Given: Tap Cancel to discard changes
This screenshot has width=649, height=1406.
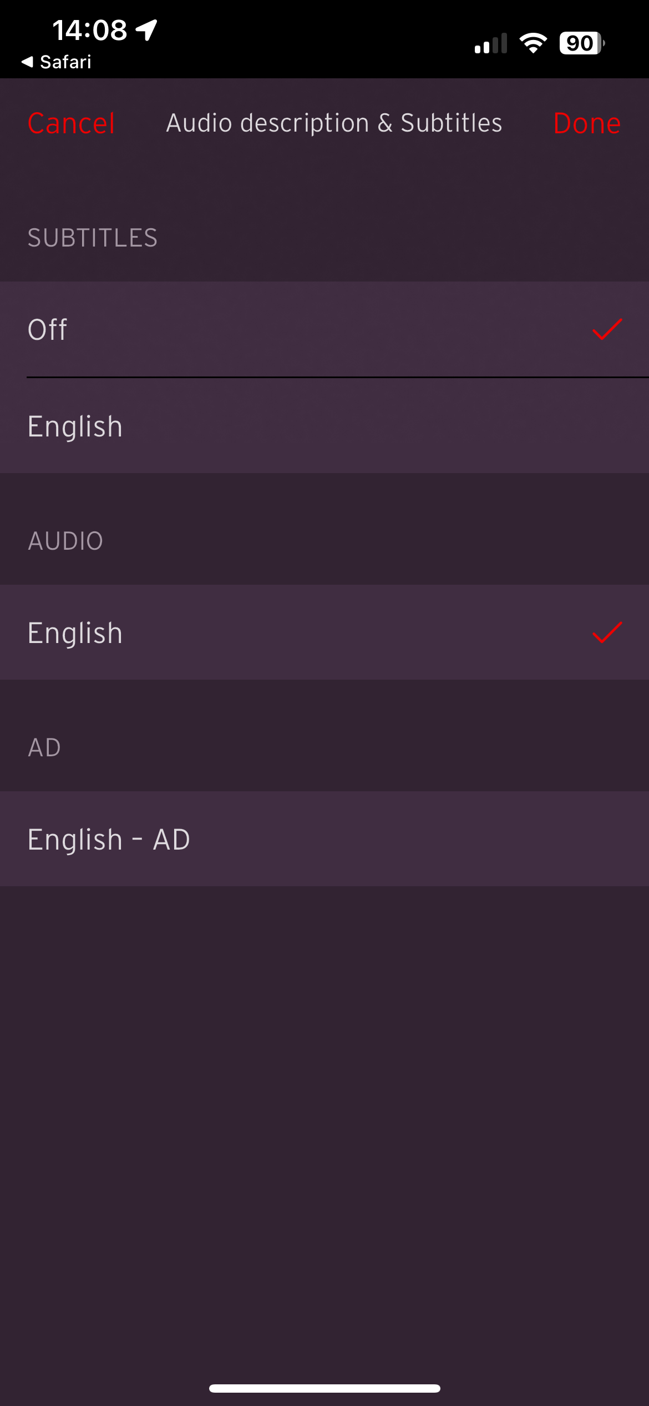Looking at the screenshot, I should (x=71, y=123).
